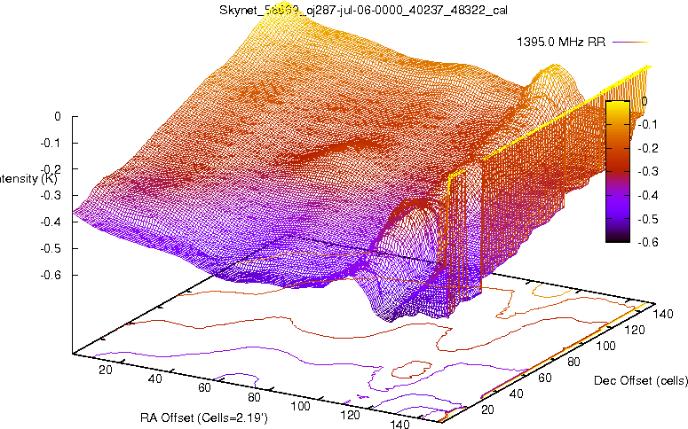The width and height of the screenshot is (688, 429).
Task: Click the legend line sample next to RR
Action: (x=630, y=42)
